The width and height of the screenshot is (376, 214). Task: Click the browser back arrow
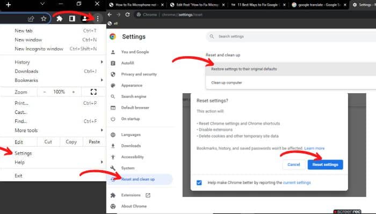110,14
